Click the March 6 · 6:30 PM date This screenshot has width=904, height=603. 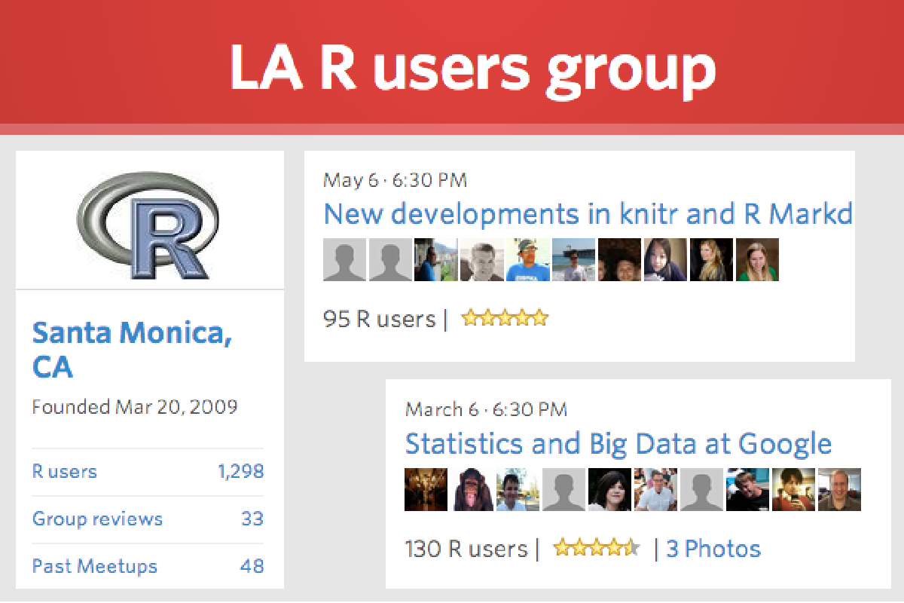point(486,410)
